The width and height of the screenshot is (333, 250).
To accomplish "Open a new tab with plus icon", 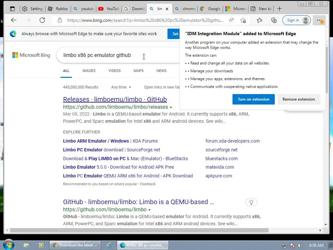I will coord(279,9).
